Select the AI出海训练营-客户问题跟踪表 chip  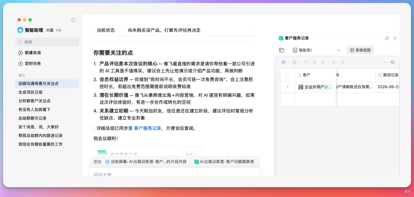coord(224,162)
